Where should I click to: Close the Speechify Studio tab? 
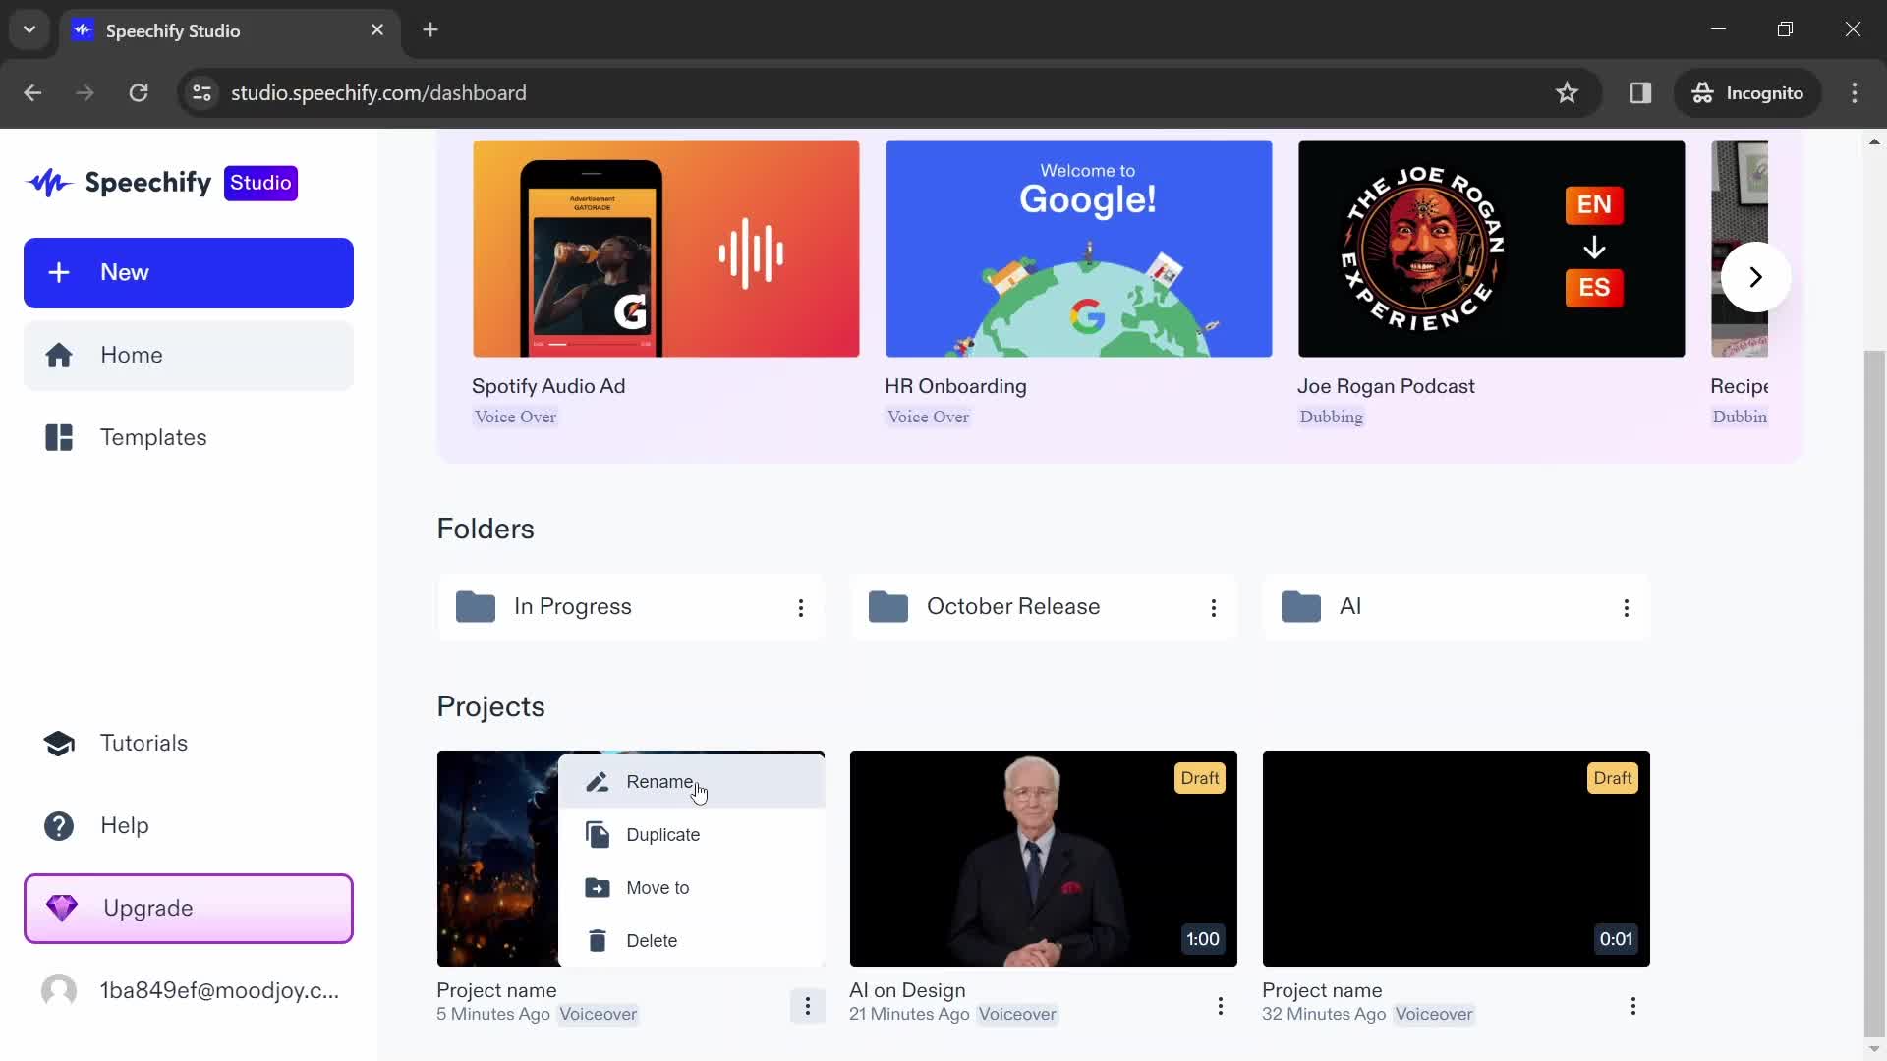coord(377,30)
